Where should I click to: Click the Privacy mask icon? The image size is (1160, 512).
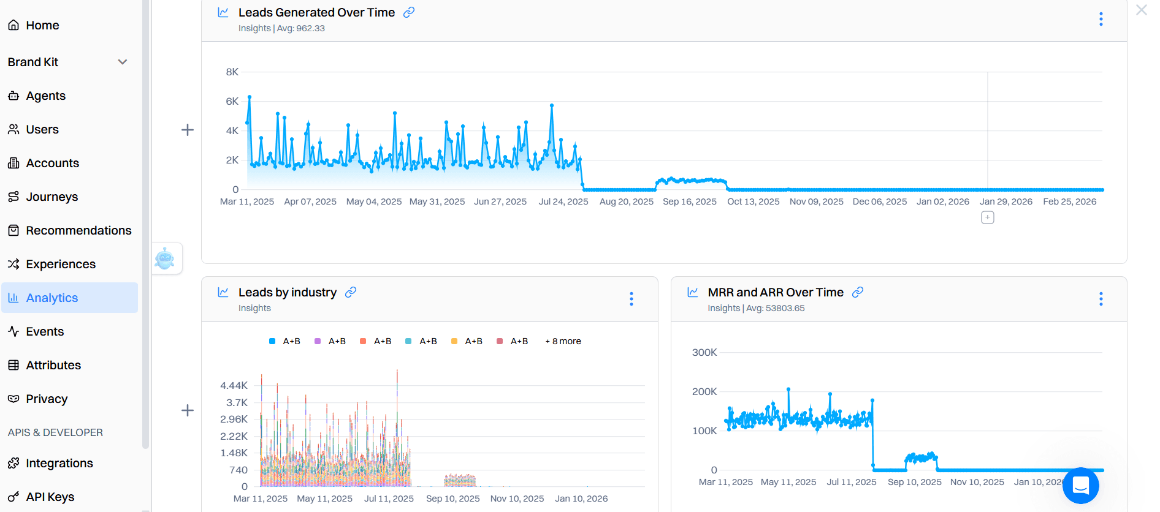point(13,399)
